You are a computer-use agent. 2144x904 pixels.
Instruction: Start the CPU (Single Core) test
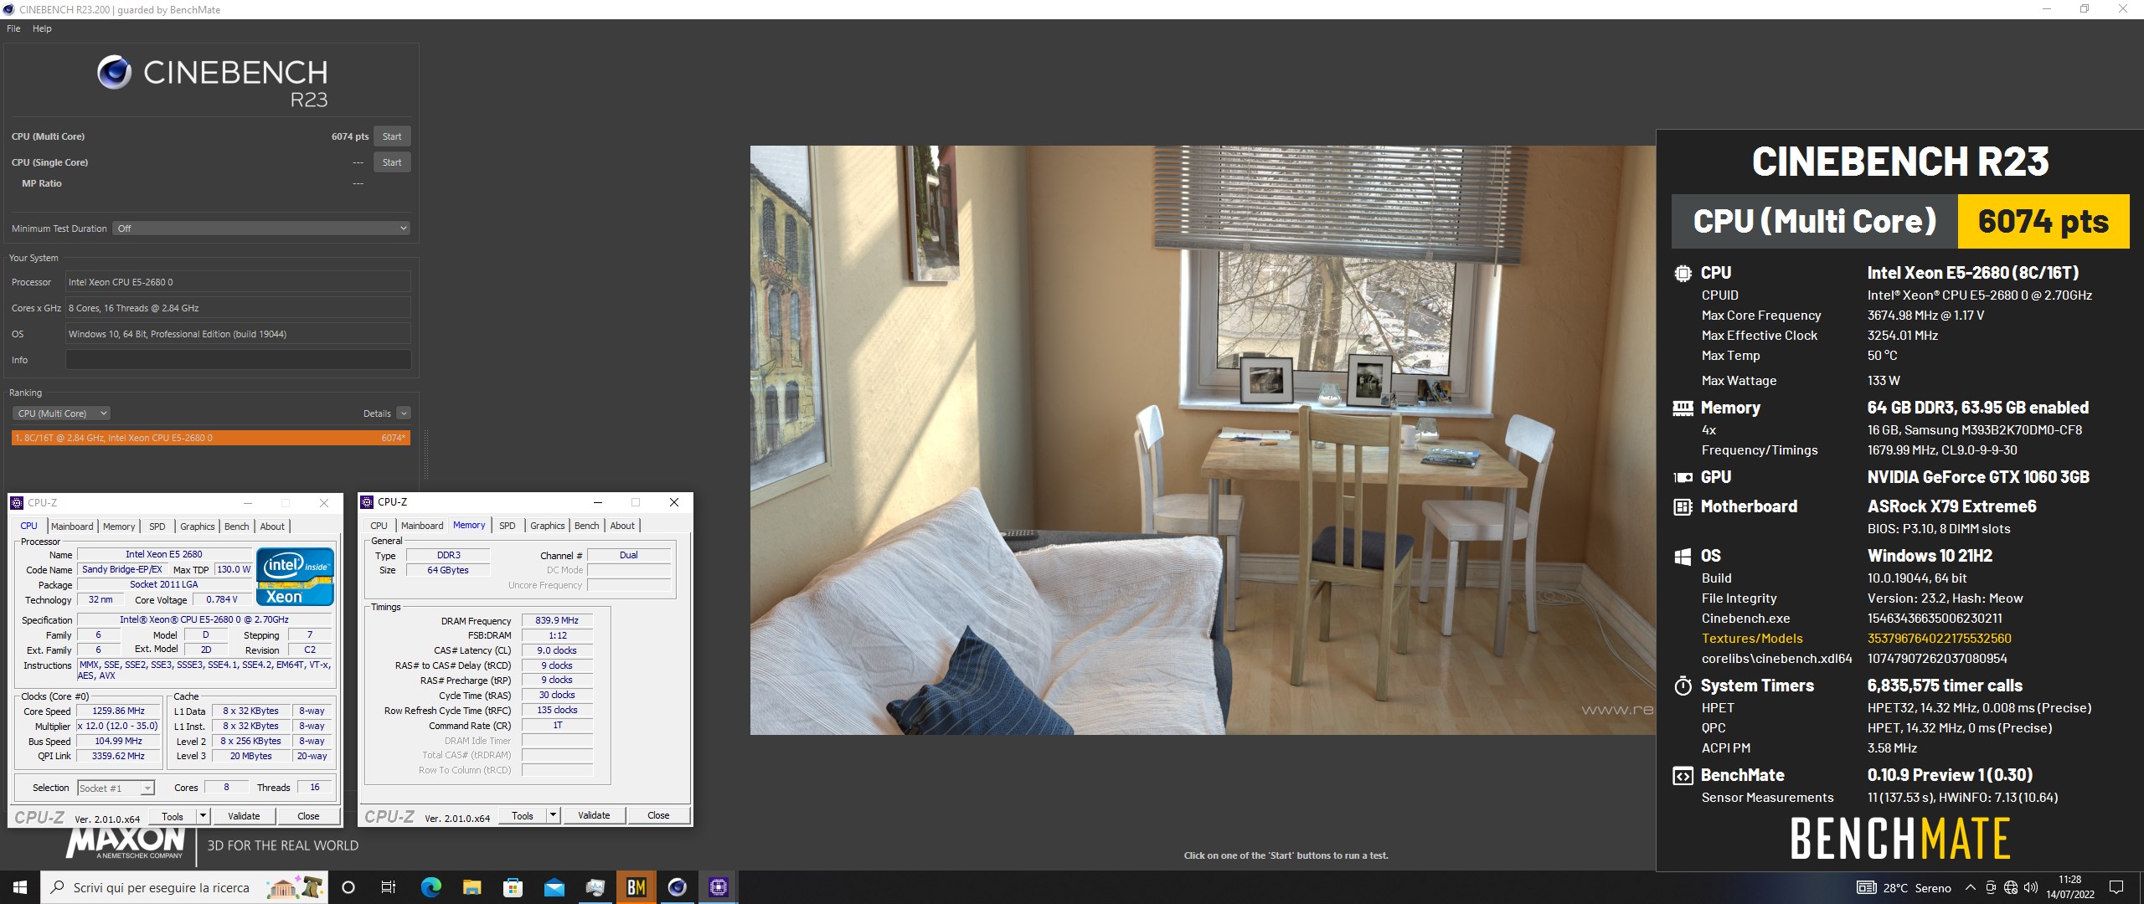click(392, 162)
